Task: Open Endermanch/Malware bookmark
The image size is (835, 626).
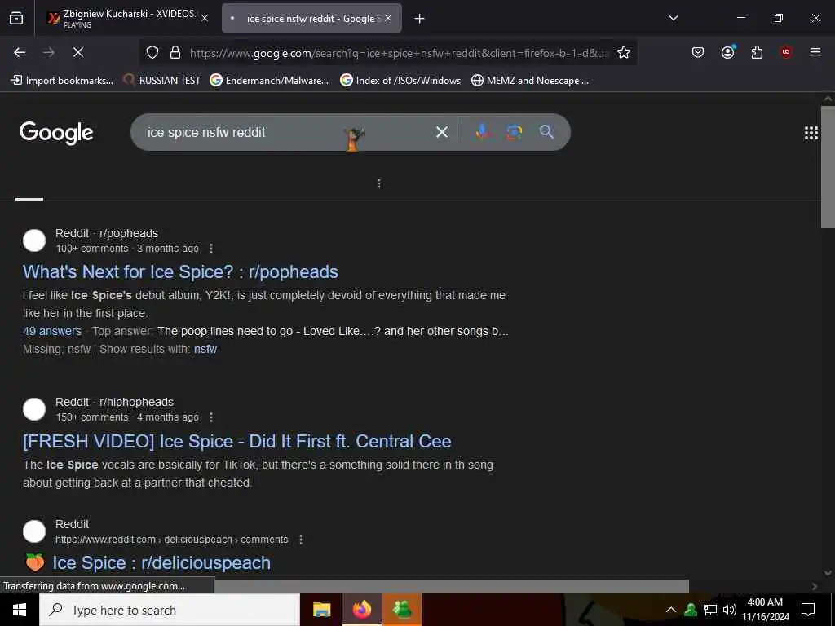Action: point(269,81)
